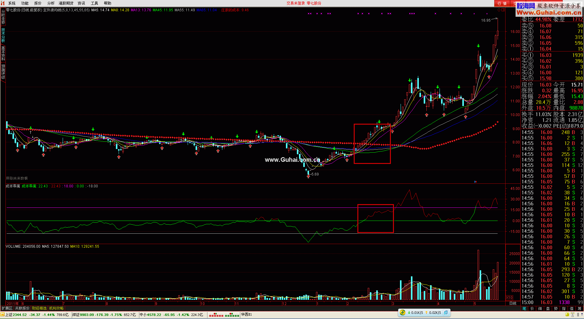Click the 2011年 timeline label
The image size is (584, 319).
13,303
